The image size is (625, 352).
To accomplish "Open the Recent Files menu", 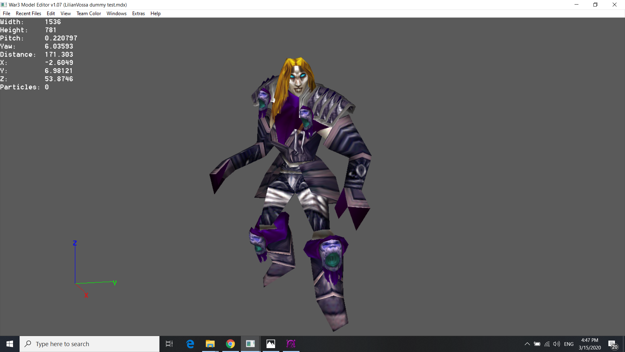I will tap(28, 13).
